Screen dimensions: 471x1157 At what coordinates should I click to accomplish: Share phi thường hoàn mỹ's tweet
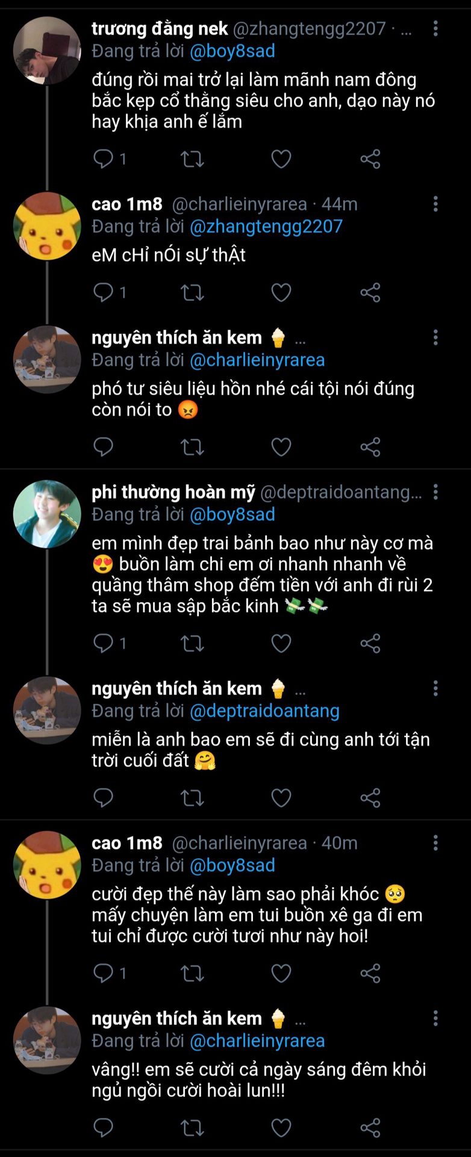370,644
